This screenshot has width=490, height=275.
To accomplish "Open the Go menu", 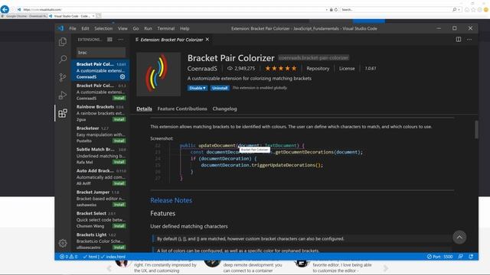I will (136, 28).
